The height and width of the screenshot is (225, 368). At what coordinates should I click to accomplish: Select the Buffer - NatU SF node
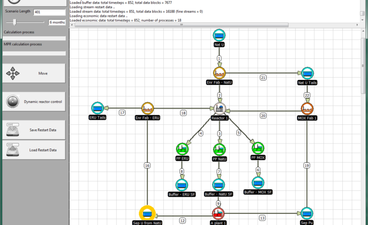coord(219,185)
